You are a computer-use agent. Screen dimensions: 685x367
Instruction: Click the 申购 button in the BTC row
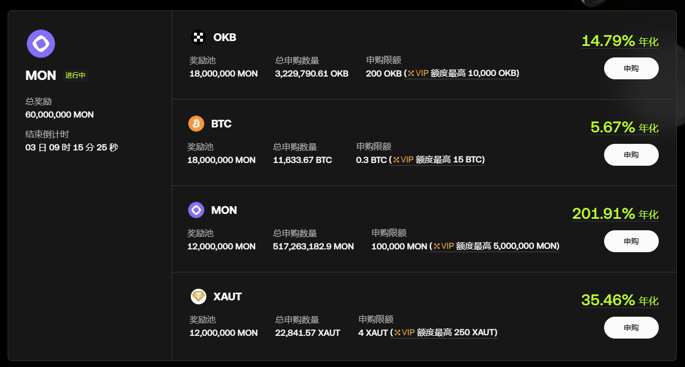point(631,154)
